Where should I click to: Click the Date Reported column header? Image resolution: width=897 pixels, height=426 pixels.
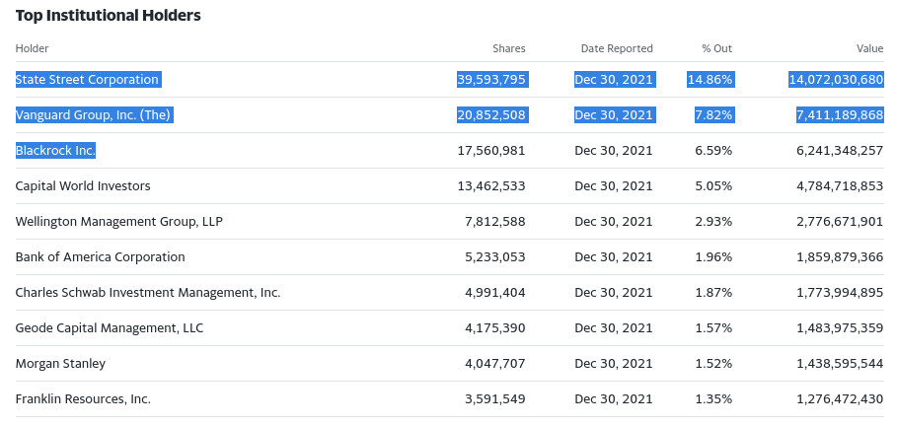(617, 48)
